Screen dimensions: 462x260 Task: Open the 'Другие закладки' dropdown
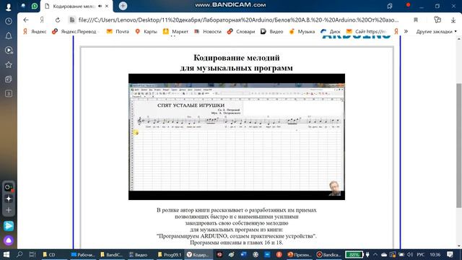436,32
